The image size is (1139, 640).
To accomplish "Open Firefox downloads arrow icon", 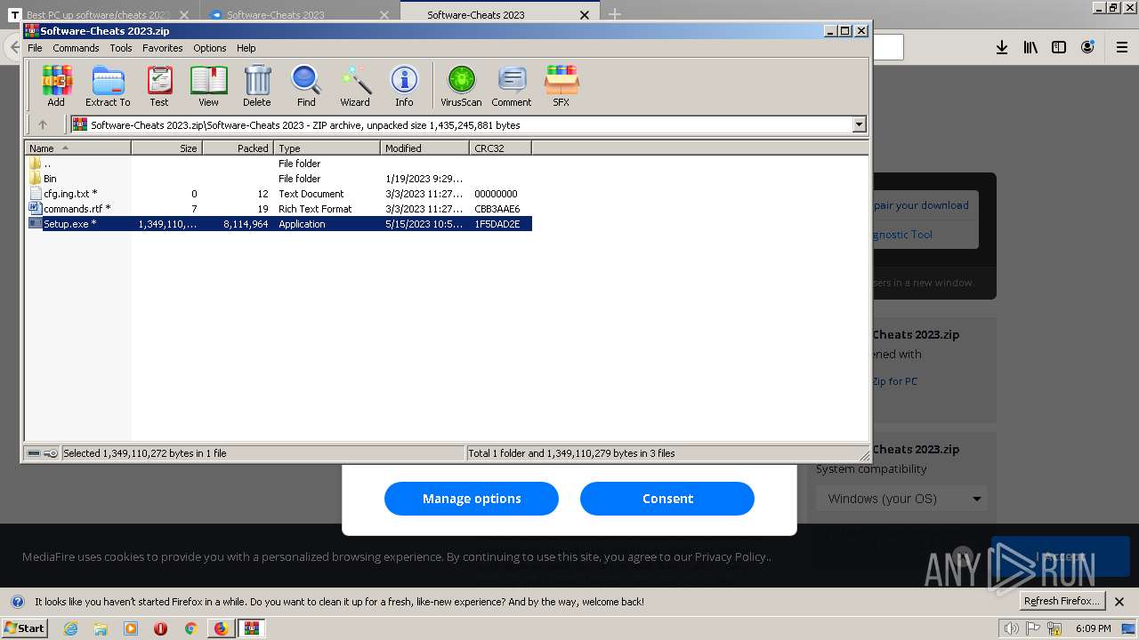I will 1002,47.
